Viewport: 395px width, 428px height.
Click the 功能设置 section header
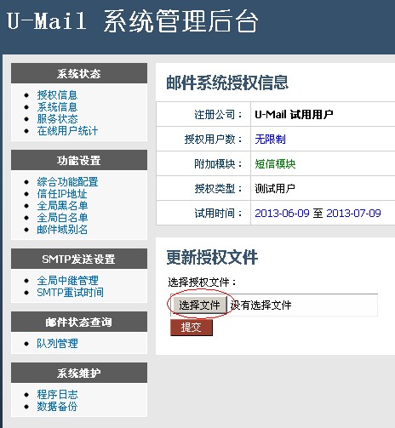point(79,160)
